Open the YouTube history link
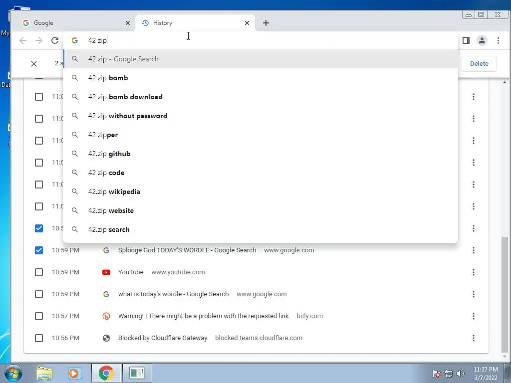Image resolution: width=511 pixels, height=383 pixels. pyautogui.click(x=131, y=272)
